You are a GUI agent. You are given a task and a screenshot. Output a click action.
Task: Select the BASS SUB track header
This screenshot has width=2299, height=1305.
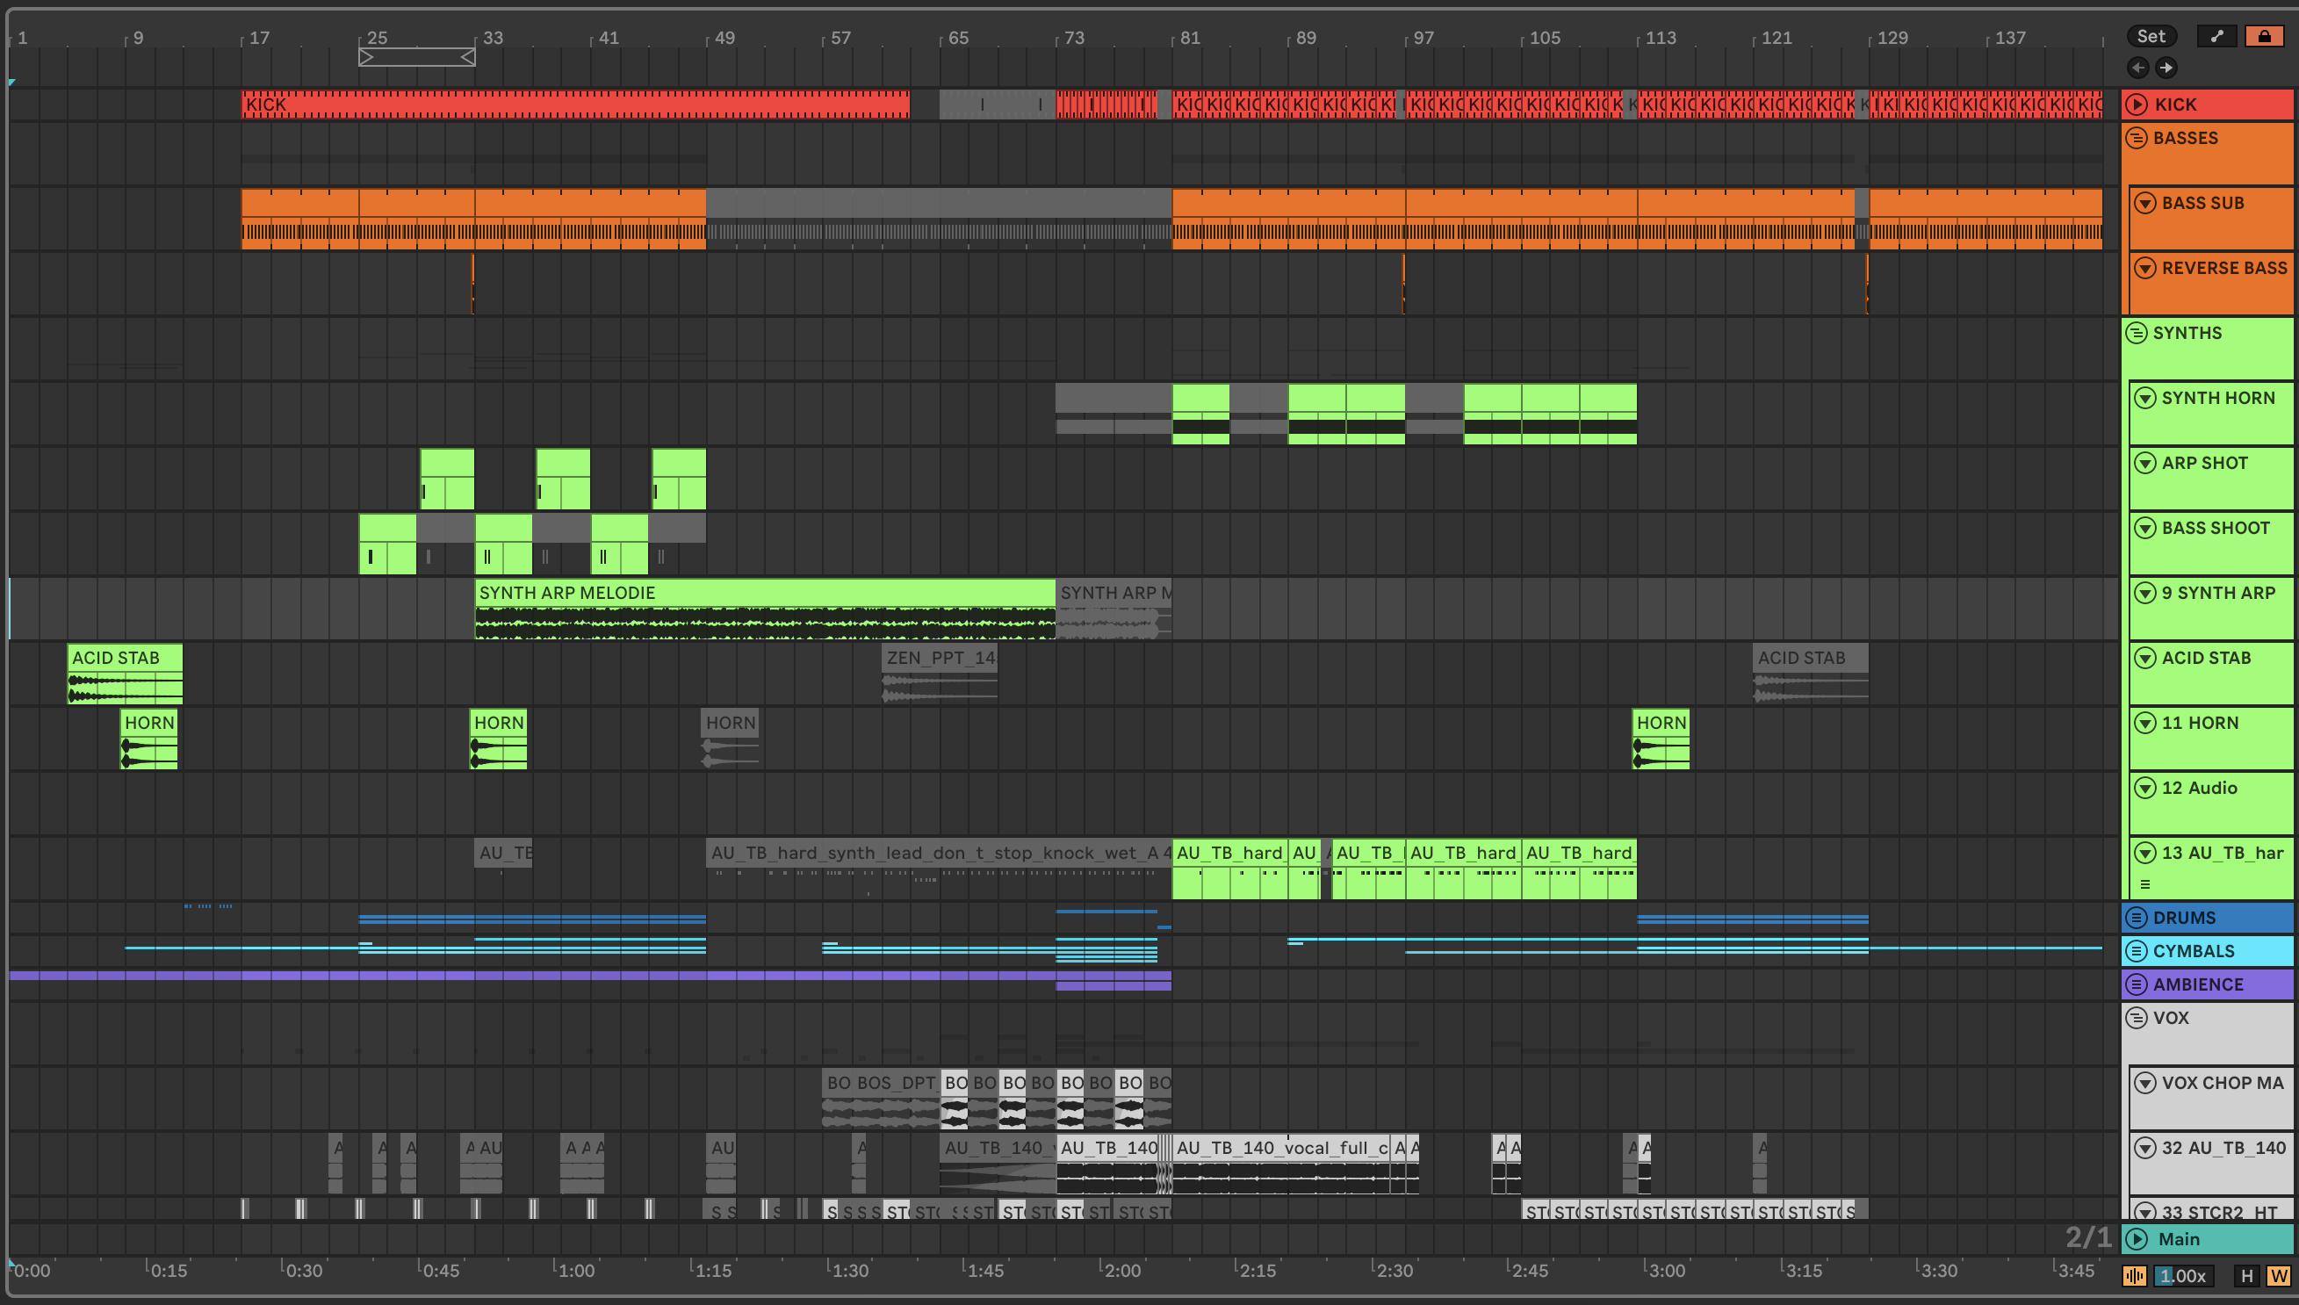point(2202,204)
